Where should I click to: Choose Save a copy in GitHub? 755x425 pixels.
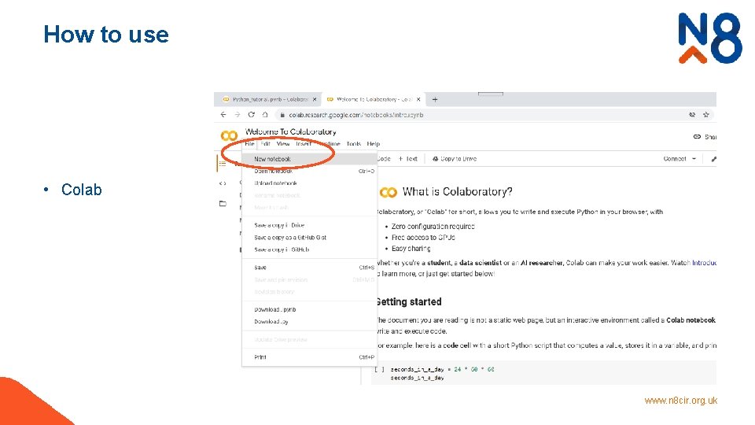click(x=309, y=249)
